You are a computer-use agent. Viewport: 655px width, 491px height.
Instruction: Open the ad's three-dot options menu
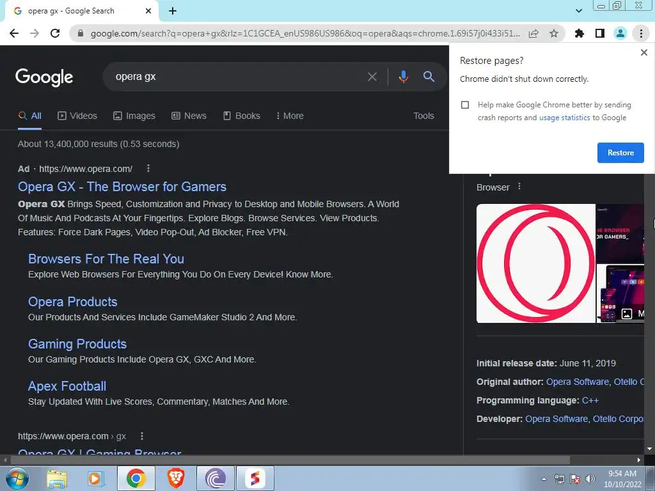(x=148, y=168)
